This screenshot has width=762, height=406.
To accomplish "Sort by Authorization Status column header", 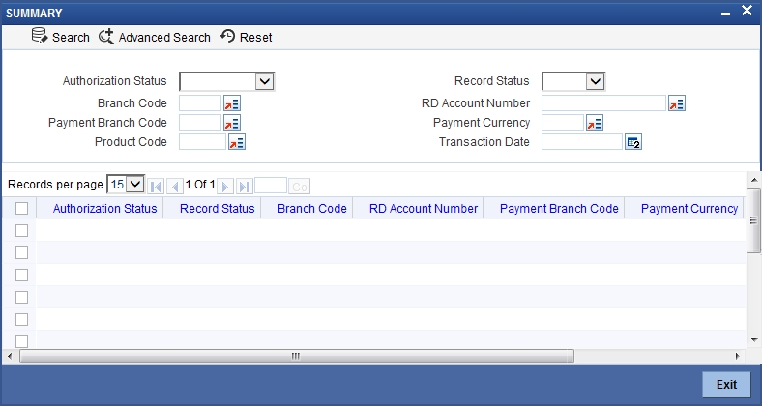I will pos(105,209).
